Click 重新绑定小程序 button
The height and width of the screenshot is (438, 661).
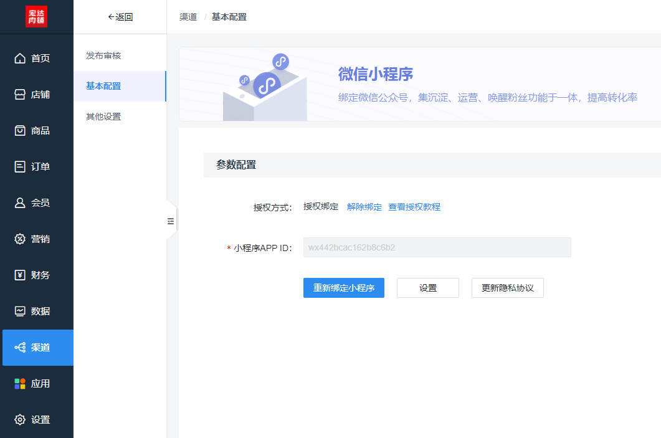click(x=343, y=288)
